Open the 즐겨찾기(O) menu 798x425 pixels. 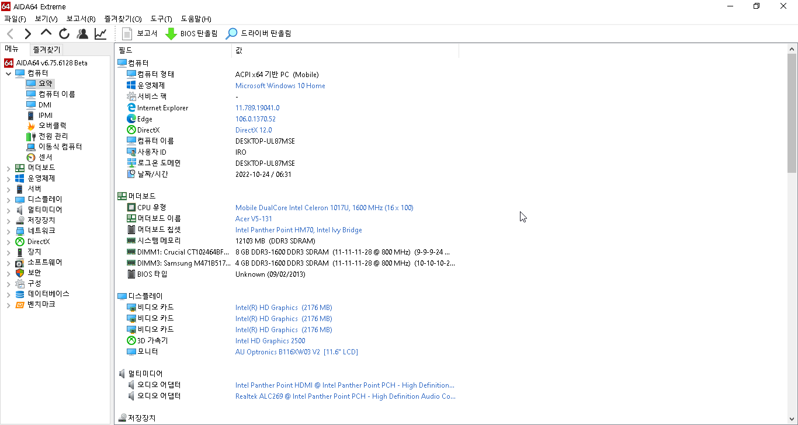(123, 19)
